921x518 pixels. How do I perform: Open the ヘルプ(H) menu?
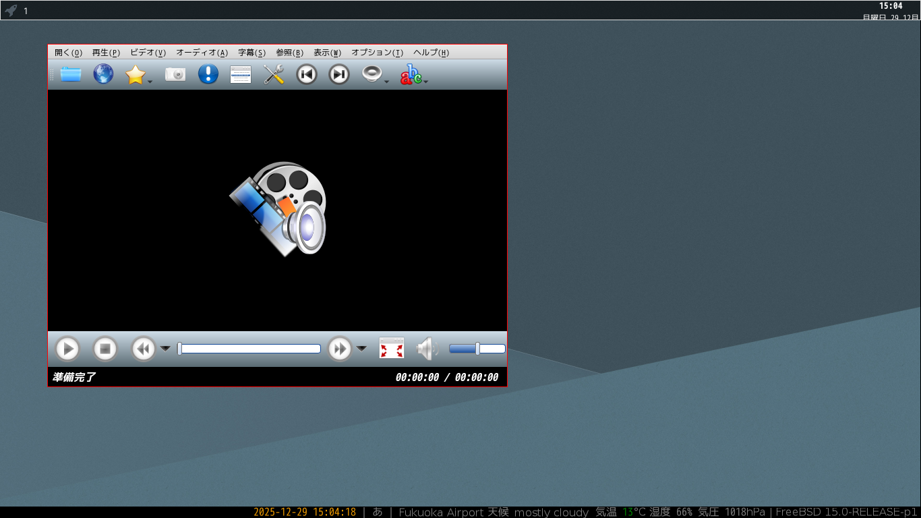(431, 53)
